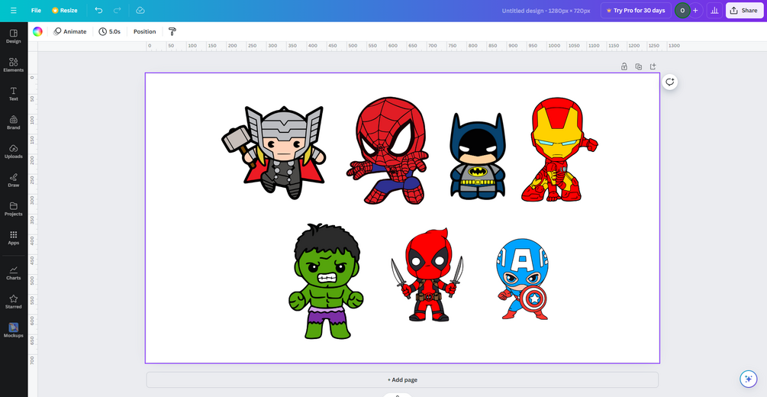767x397 pixels.
Task: Open the File menu
Action: pos(36,10)
